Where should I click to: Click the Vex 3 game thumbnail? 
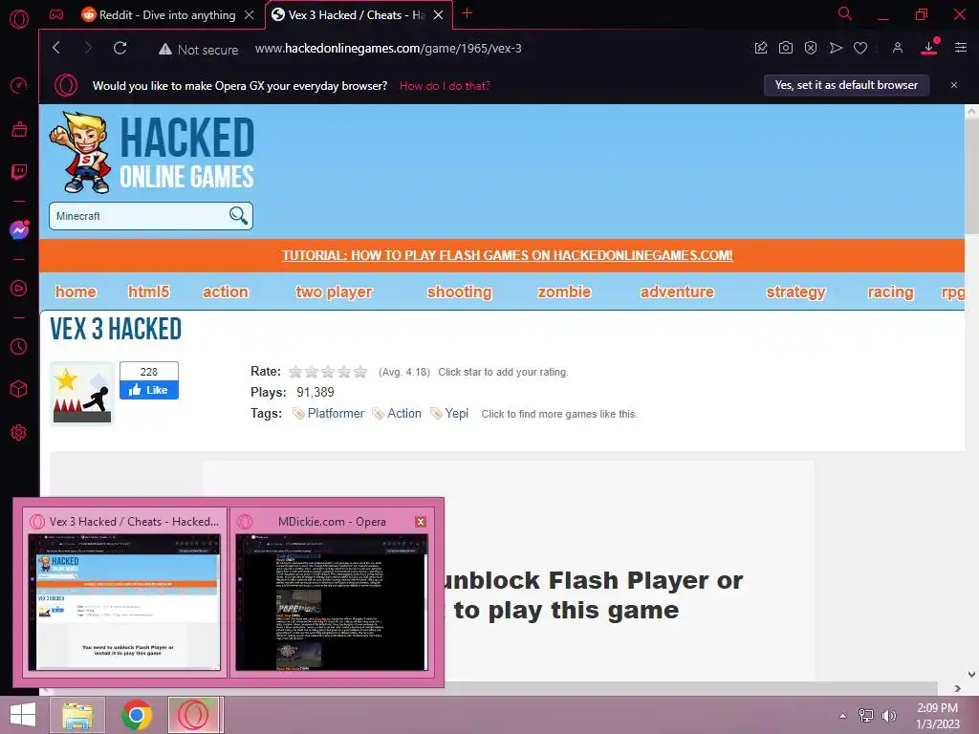pos(82,393)
